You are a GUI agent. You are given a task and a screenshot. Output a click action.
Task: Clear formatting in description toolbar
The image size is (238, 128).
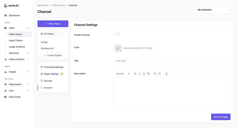pos(166,74)
